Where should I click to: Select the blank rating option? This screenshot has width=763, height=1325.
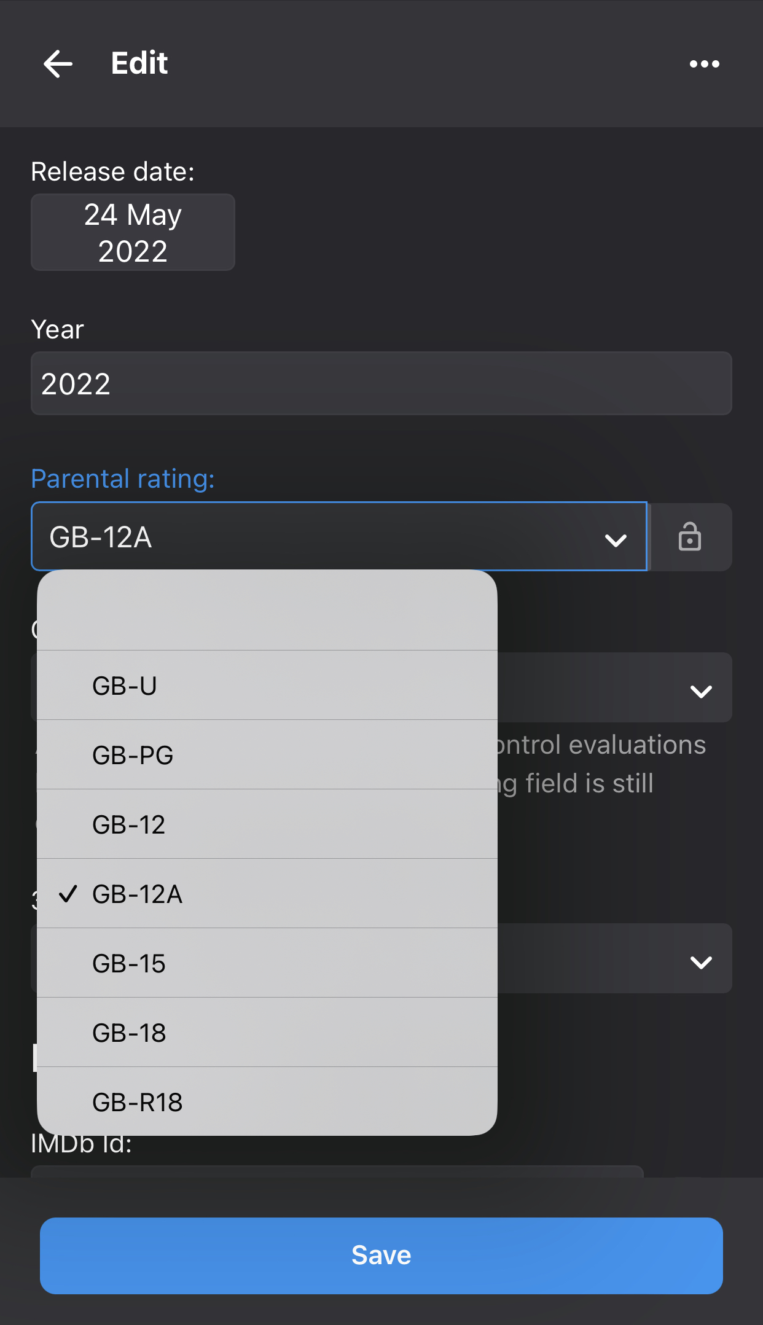point(267,611)
